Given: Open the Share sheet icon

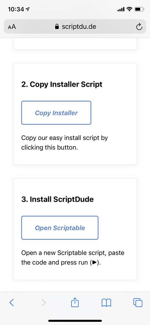Looking at the screenshot, I should [75, 302].
